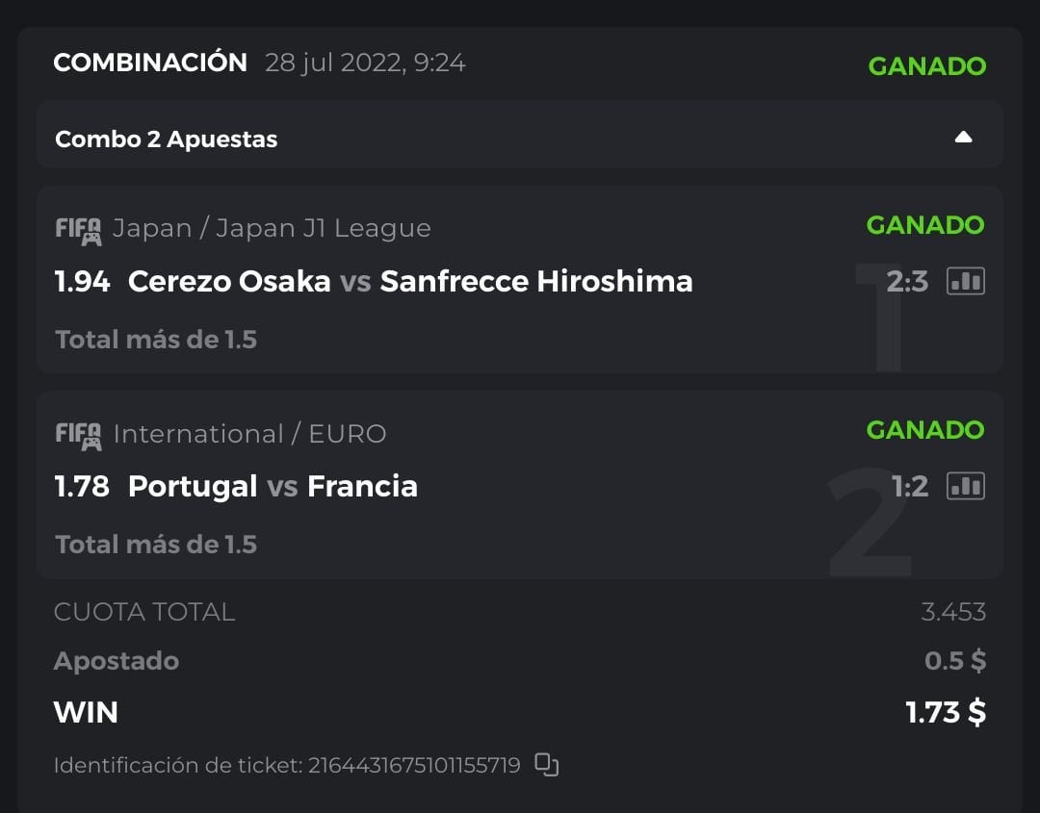Click the FIFA icon beside Japan J1 League

[x=78, y=230]
